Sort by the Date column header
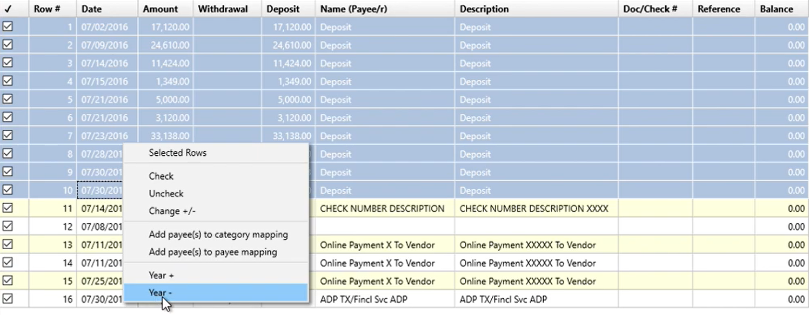The image size is (809, 315). pos(107,9)
